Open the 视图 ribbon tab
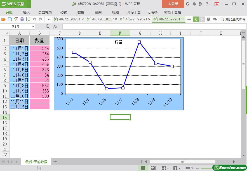 (116, 12)
